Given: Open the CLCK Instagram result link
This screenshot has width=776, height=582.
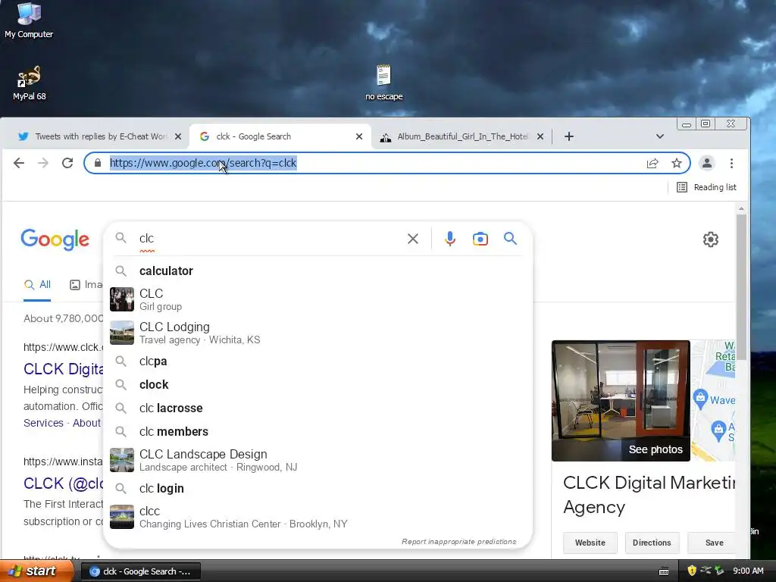Looking at the screenshot, I should coord(64,483).
